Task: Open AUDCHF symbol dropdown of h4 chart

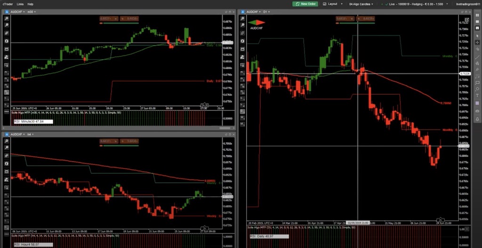Action: (x=18, y=134)
